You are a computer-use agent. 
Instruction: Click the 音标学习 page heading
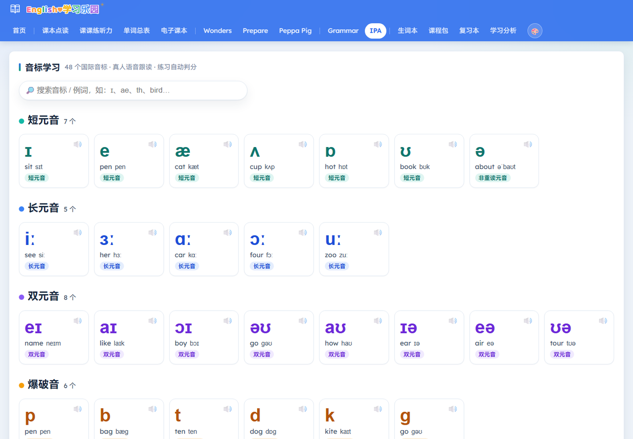43,67
